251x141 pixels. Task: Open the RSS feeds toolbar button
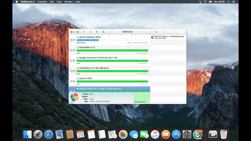tap(104, 32)
